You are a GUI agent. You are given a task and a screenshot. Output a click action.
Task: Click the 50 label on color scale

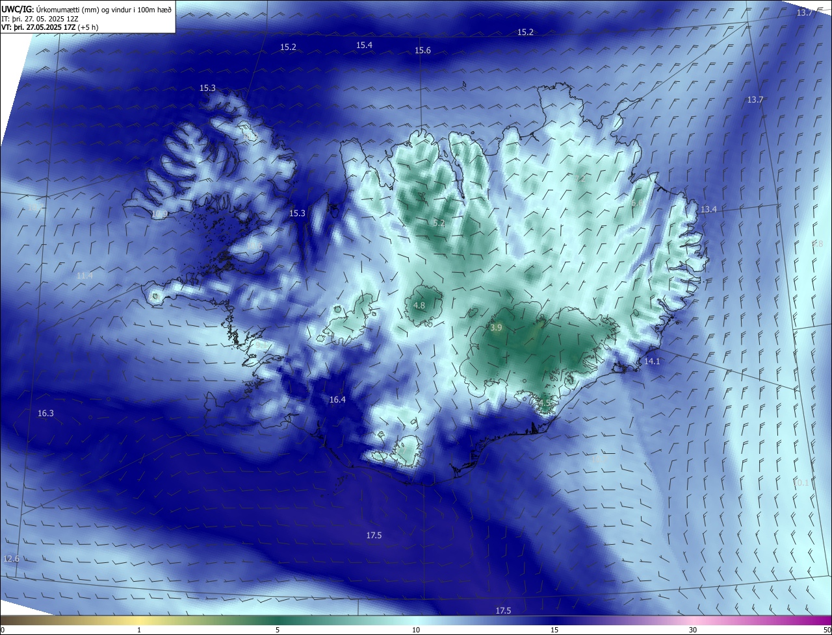coord(826,630)
